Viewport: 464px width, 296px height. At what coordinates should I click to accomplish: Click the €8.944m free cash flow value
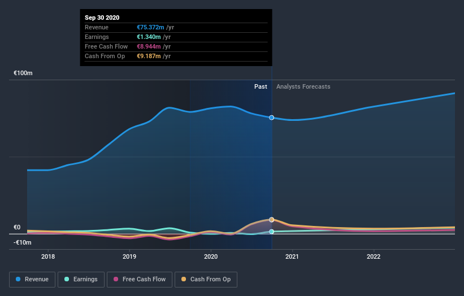click(149, 46)
